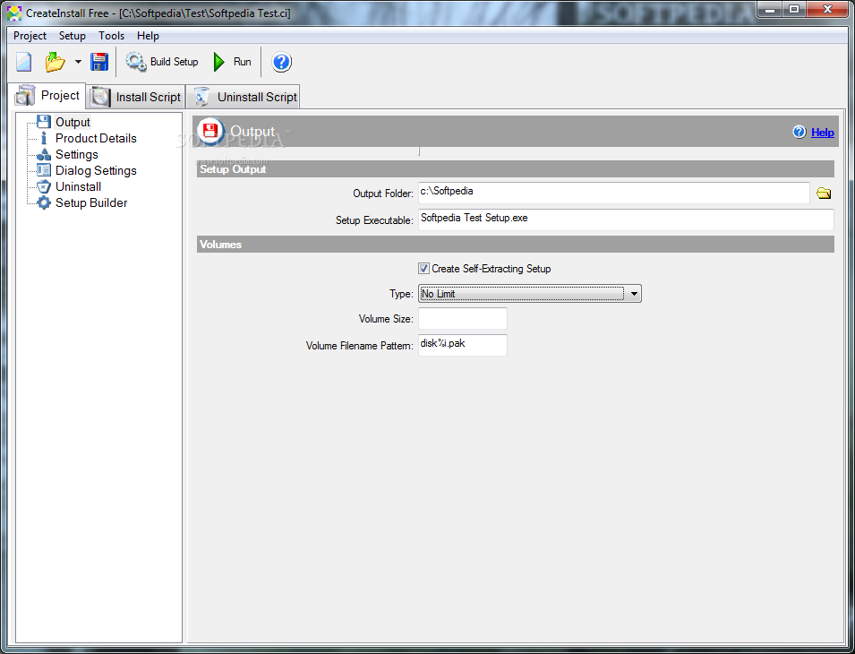Screen dimensions: 855x654
Task: Select Settings in the project tree
Action: click(x=77, y=154)
